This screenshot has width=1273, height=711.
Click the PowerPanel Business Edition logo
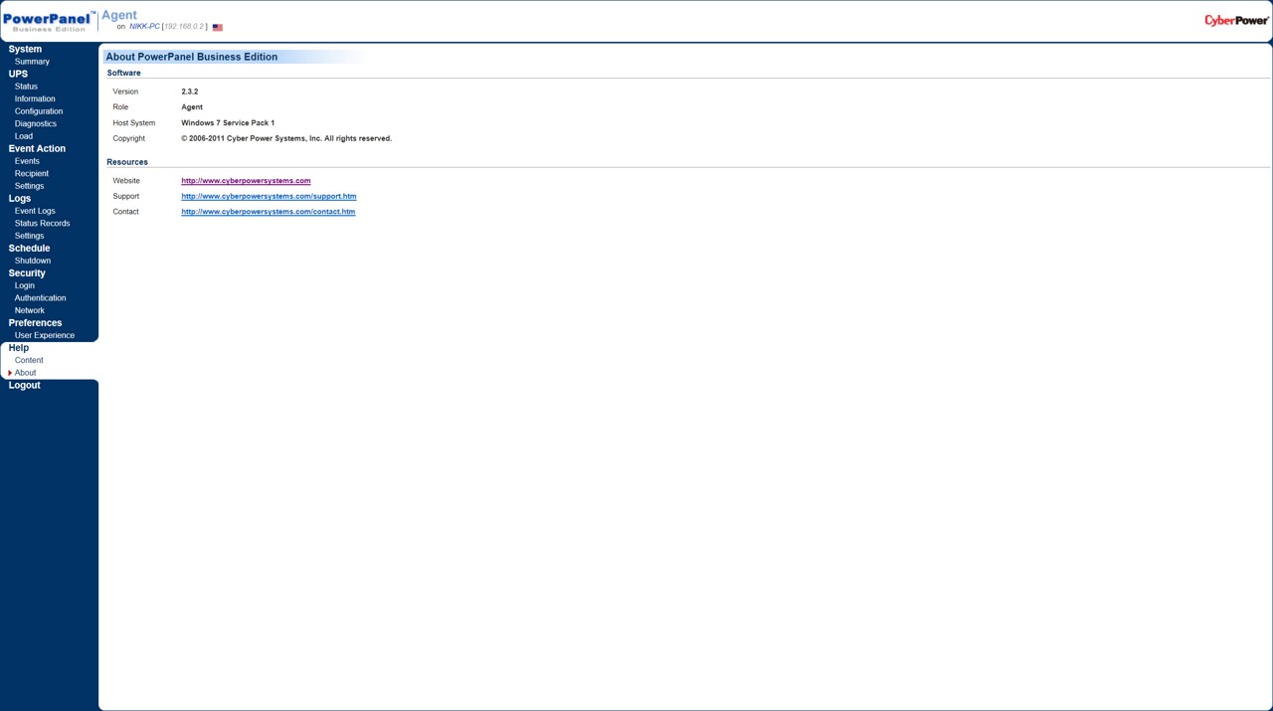[49, 21]
